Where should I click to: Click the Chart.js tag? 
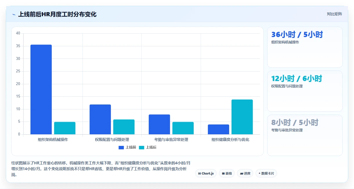point(206,173)
